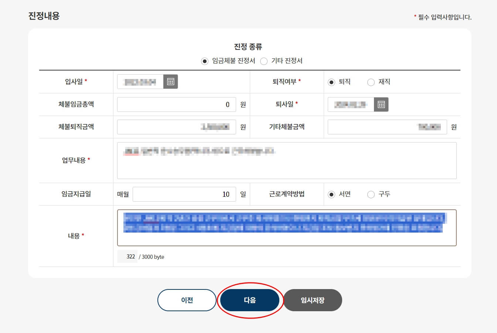Viewport: 497px width, 333px height.
Task: Open calendar picker for 입사일
Action: point(170,82)
